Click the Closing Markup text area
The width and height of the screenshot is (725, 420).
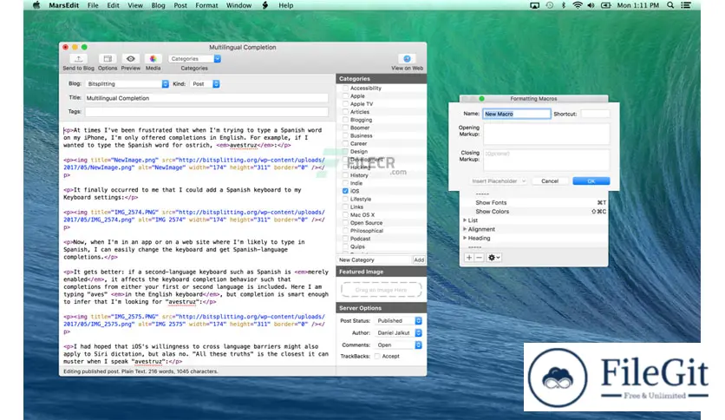click(546, 160)
